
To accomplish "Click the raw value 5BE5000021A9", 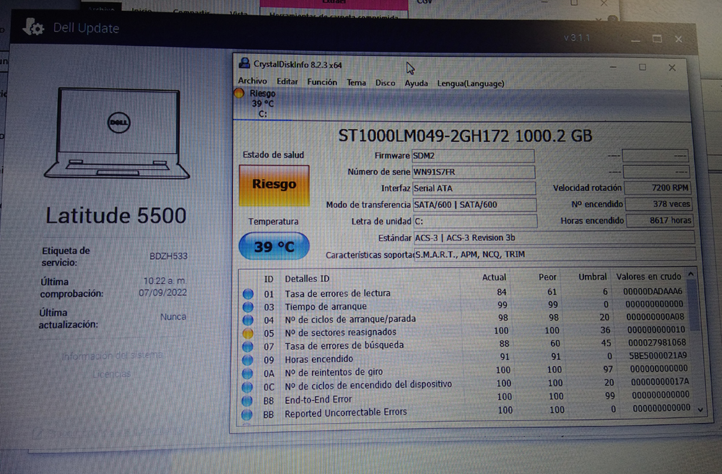I will coord(658,355).
